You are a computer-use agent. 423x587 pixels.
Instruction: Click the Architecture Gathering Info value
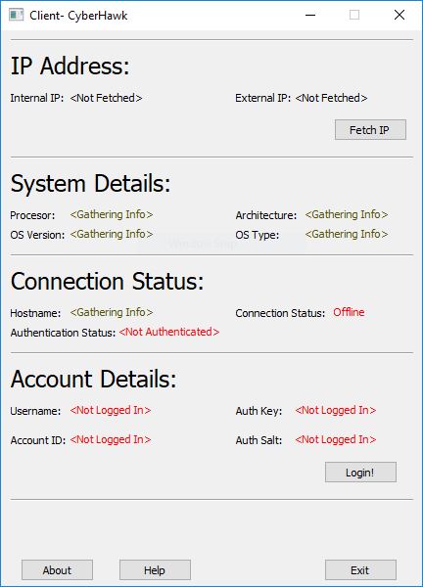347,214
